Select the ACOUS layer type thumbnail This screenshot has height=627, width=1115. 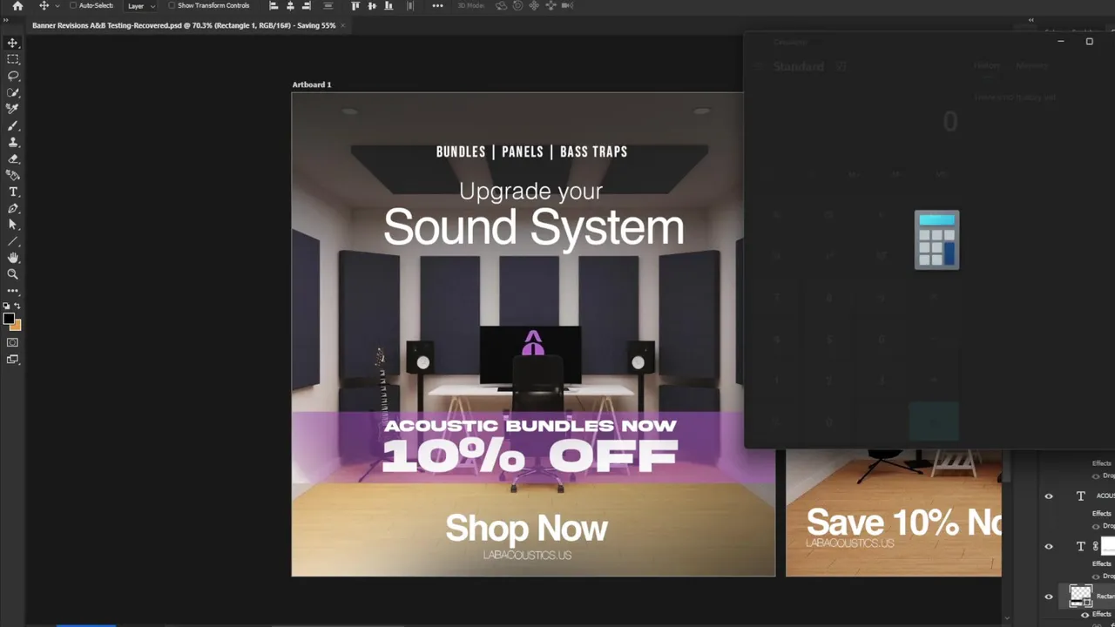(x=1081, y=496)
